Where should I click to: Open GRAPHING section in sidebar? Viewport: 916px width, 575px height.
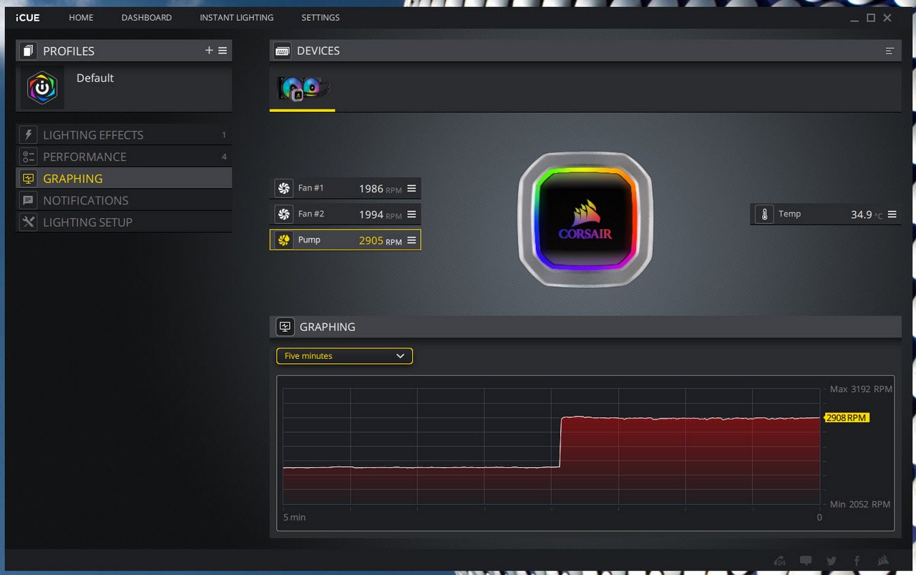click(x=124, y=178)
